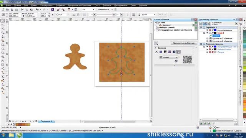Click Применить к выбранным button
Image resolution: width=246 pixels, height=138 pixels.
pyautogui.click(x=184, y=43)
